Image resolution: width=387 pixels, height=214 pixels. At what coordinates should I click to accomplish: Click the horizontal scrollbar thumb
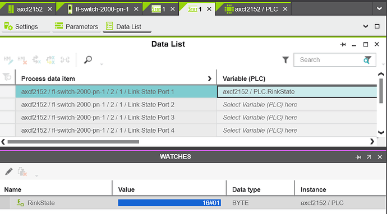coord(73,142)
